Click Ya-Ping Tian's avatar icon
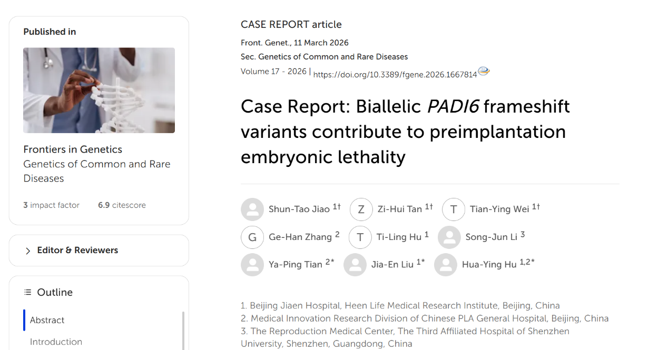Image resolution: width=668 pixels, height=350 pixels. pyautogui.click(x=252, y=265)
